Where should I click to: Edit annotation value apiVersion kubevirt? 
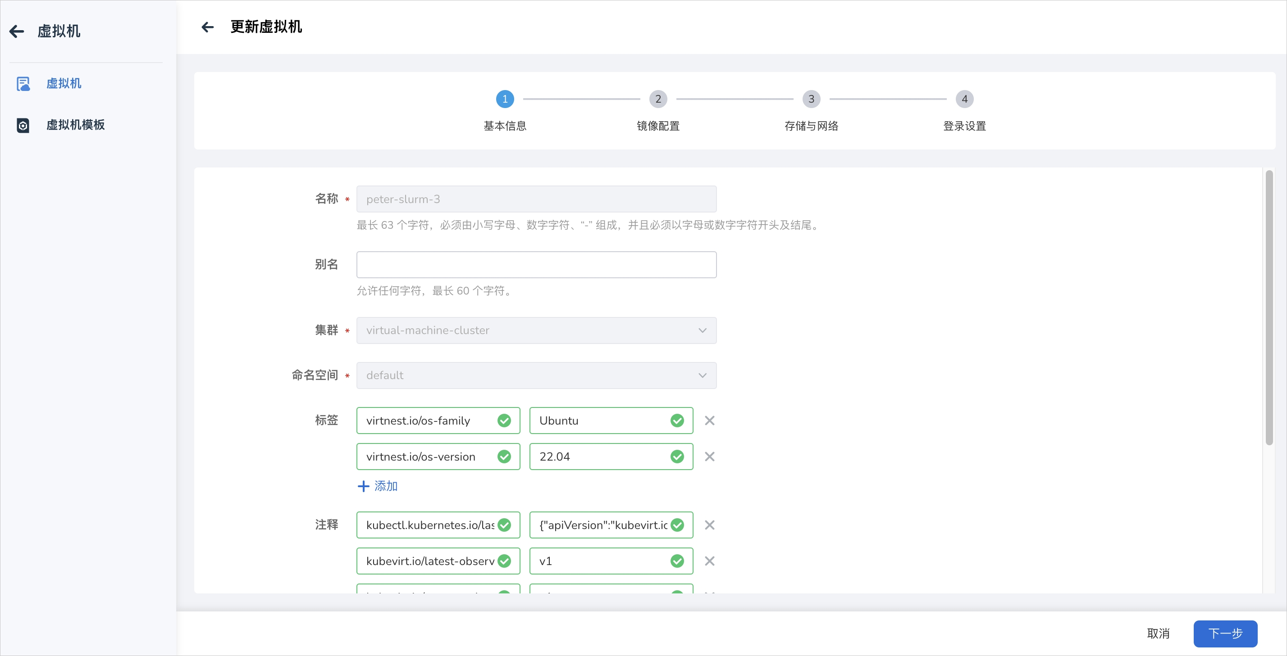[611, 525]
